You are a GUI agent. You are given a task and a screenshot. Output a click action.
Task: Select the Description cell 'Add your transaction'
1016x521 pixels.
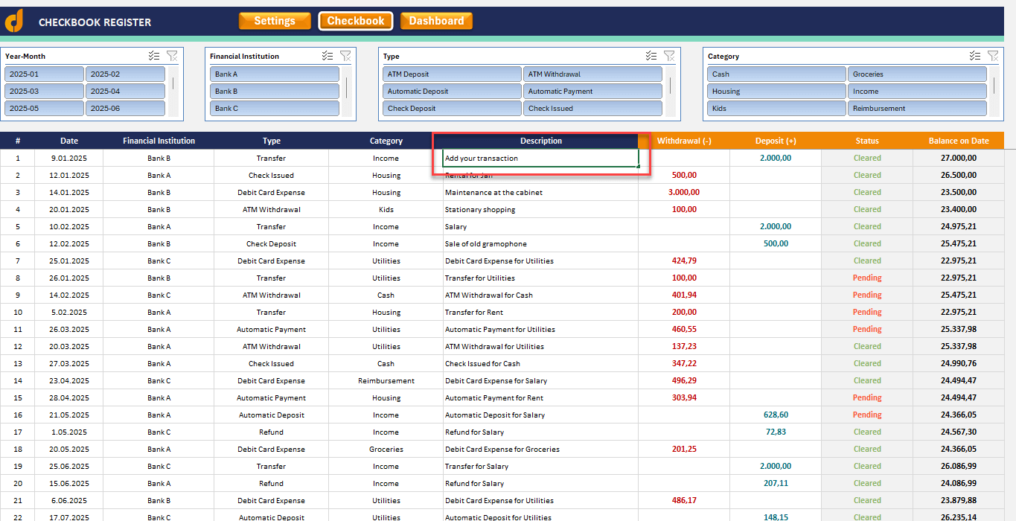click(x=540, y=158)
